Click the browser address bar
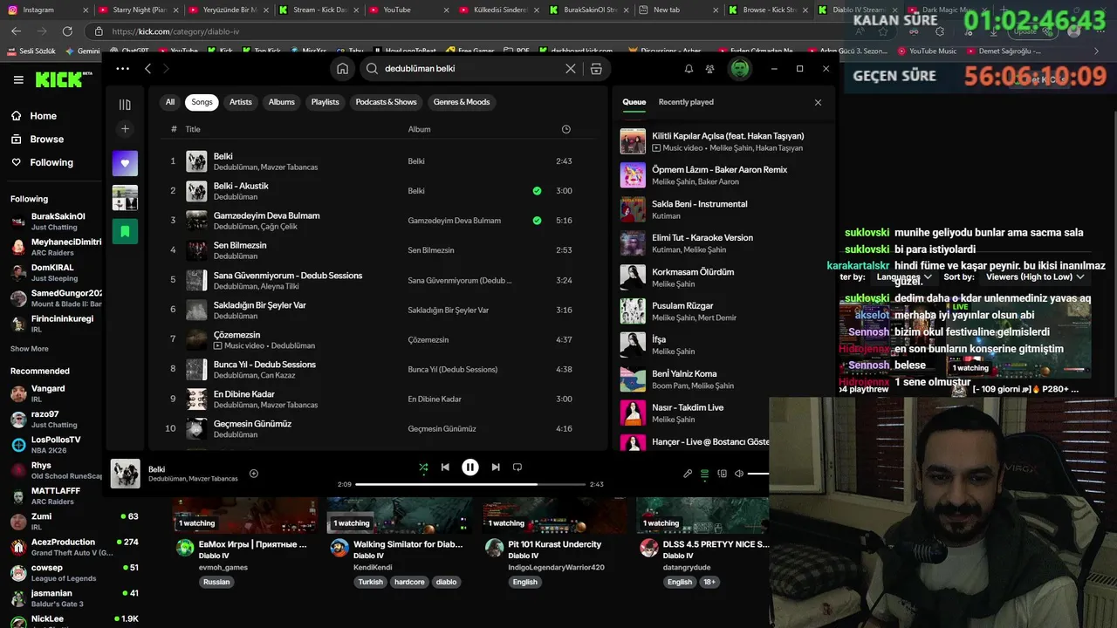Viewport: 1117px width, 628px height. [x=471, y=31]
